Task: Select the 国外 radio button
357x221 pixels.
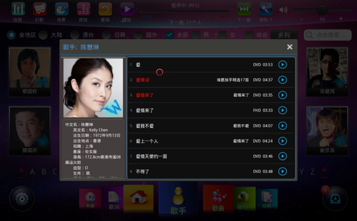Action: (x=138, y=35)
